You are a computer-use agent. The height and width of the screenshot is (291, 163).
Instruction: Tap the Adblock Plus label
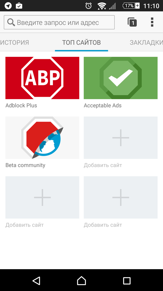tap(21, 106)
